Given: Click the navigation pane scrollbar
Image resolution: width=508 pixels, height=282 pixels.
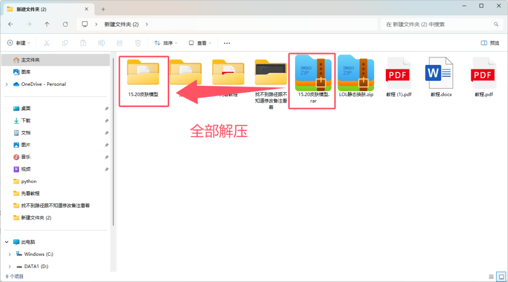Looking at the screenshot, I should [x=113, y=142].
